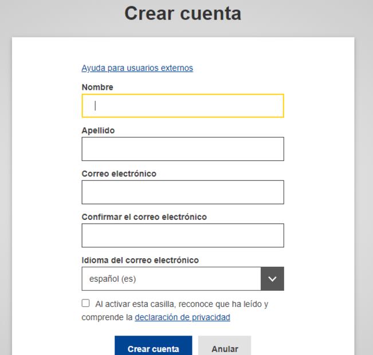Viewport: 373px width, 355px height.
Task: Click the Apellido field label
Action: (99, 131)
